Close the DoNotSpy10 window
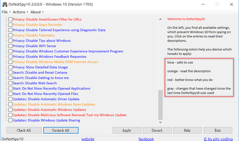Viewport: 239px width, 141px height. [x=231, y=4]
